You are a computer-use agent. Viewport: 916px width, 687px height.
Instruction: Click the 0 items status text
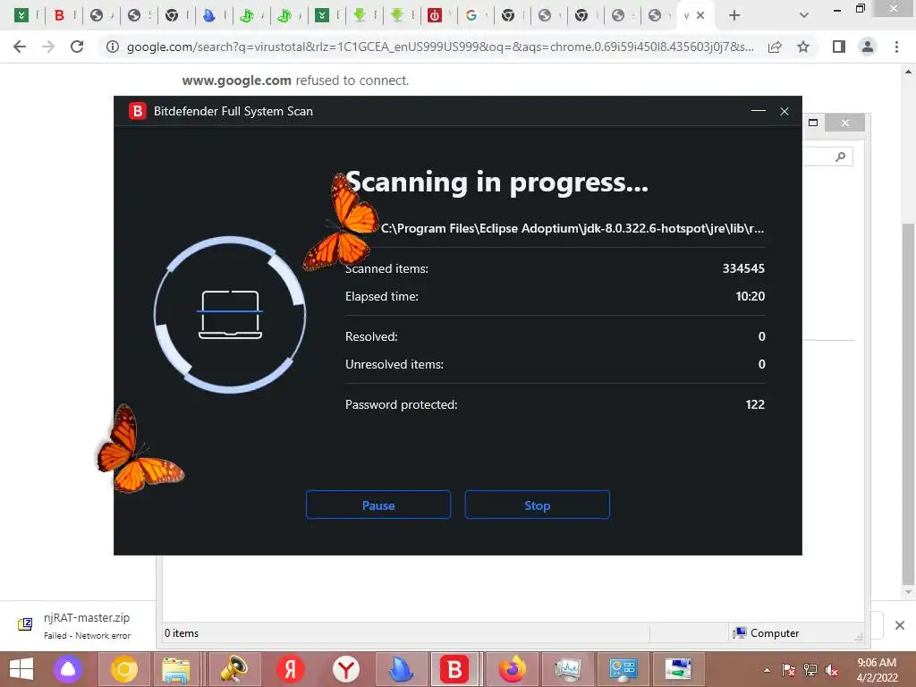click(182, 633)
